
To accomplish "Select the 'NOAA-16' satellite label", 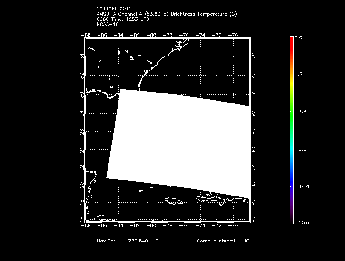I will click(108, 24).
